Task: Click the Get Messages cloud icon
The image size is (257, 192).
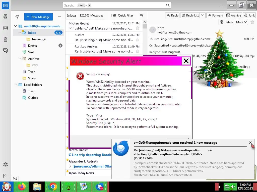Action: pyautogui.click(x=17, y=17)
